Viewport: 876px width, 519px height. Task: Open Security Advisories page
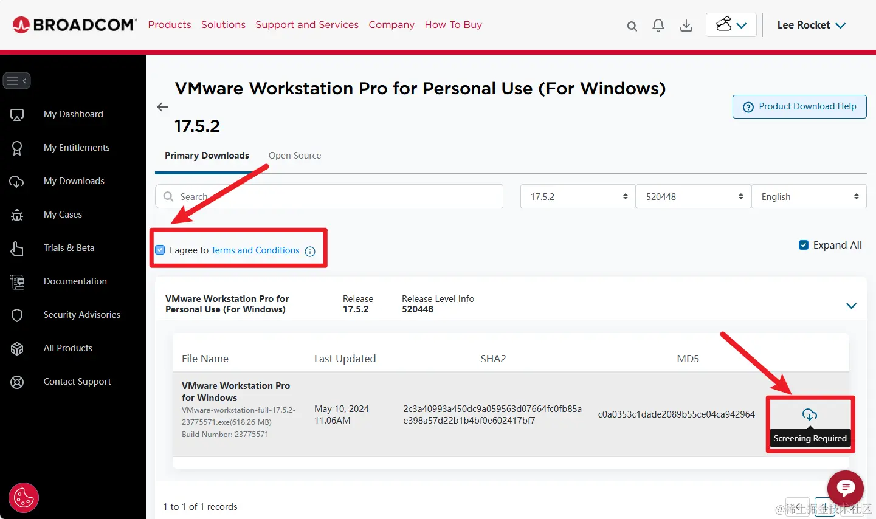coord(82,315)
